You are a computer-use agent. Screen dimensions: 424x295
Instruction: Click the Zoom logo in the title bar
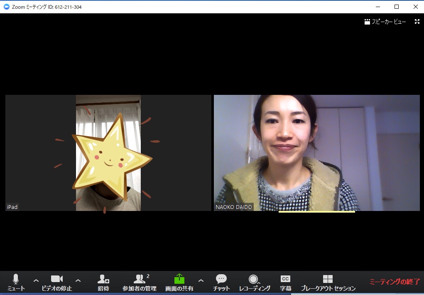6,7
